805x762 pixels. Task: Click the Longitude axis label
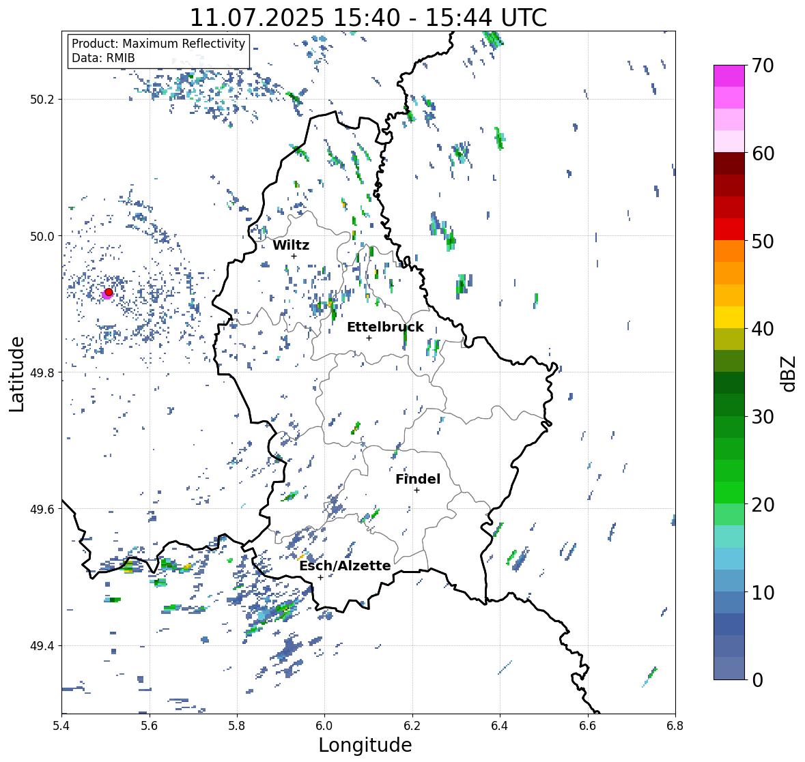365,745
